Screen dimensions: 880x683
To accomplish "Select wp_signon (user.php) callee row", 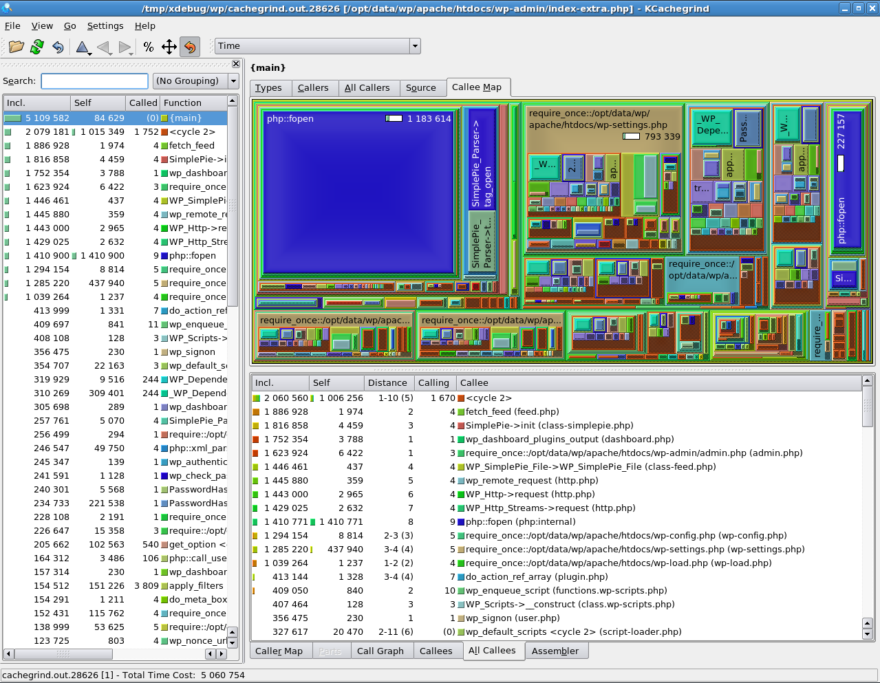I will 556,618.
